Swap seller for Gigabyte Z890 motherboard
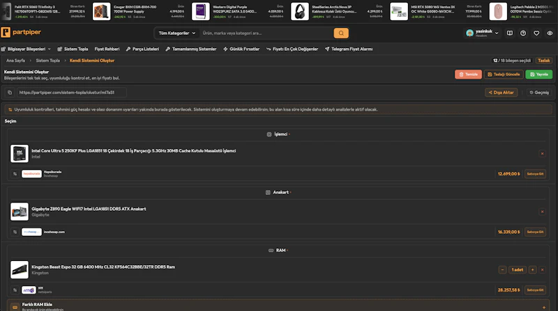This screenshot has width=558, height=311. (15, 232)
